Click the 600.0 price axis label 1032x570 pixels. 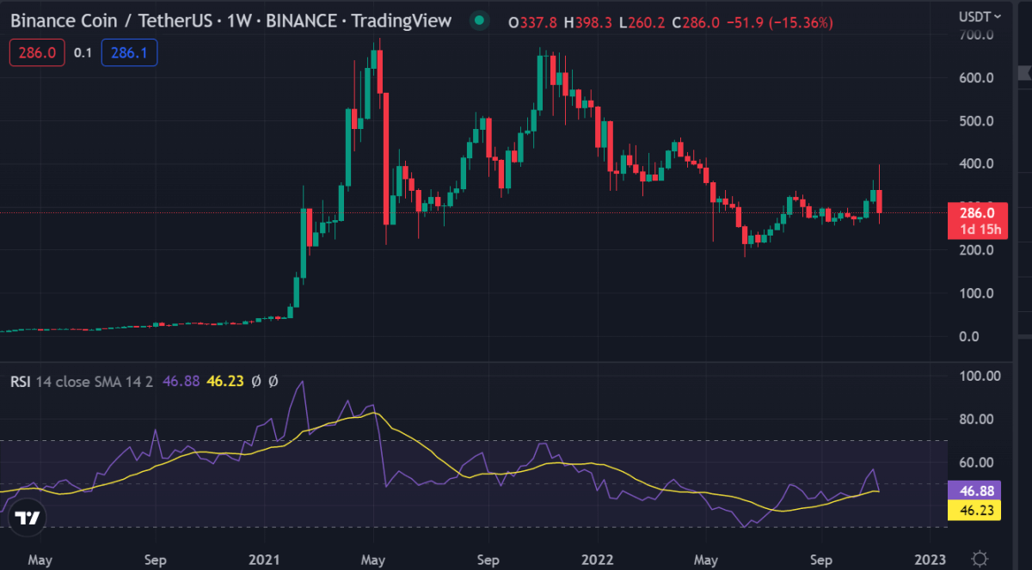click(977, 78)
